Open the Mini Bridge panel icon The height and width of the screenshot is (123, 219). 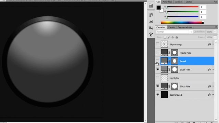click(x=151, y=6)
